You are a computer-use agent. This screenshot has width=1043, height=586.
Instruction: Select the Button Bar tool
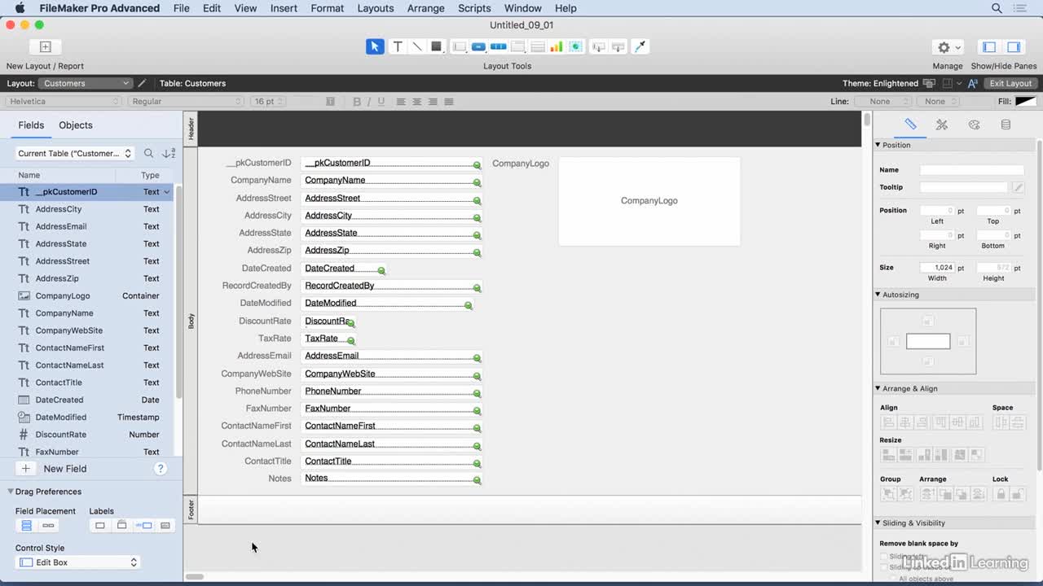pyautogui.click(x=499, y=46)
